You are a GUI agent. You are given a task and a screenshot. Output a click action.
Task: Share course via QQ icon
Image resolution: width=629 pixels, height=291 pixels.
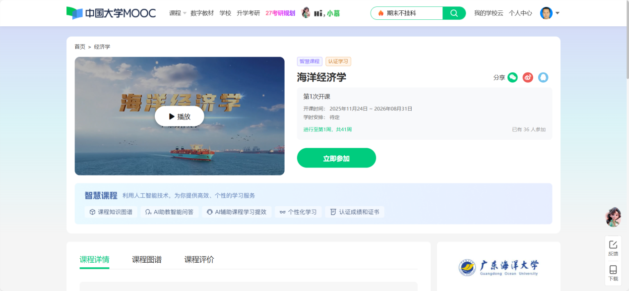[543, 77]
